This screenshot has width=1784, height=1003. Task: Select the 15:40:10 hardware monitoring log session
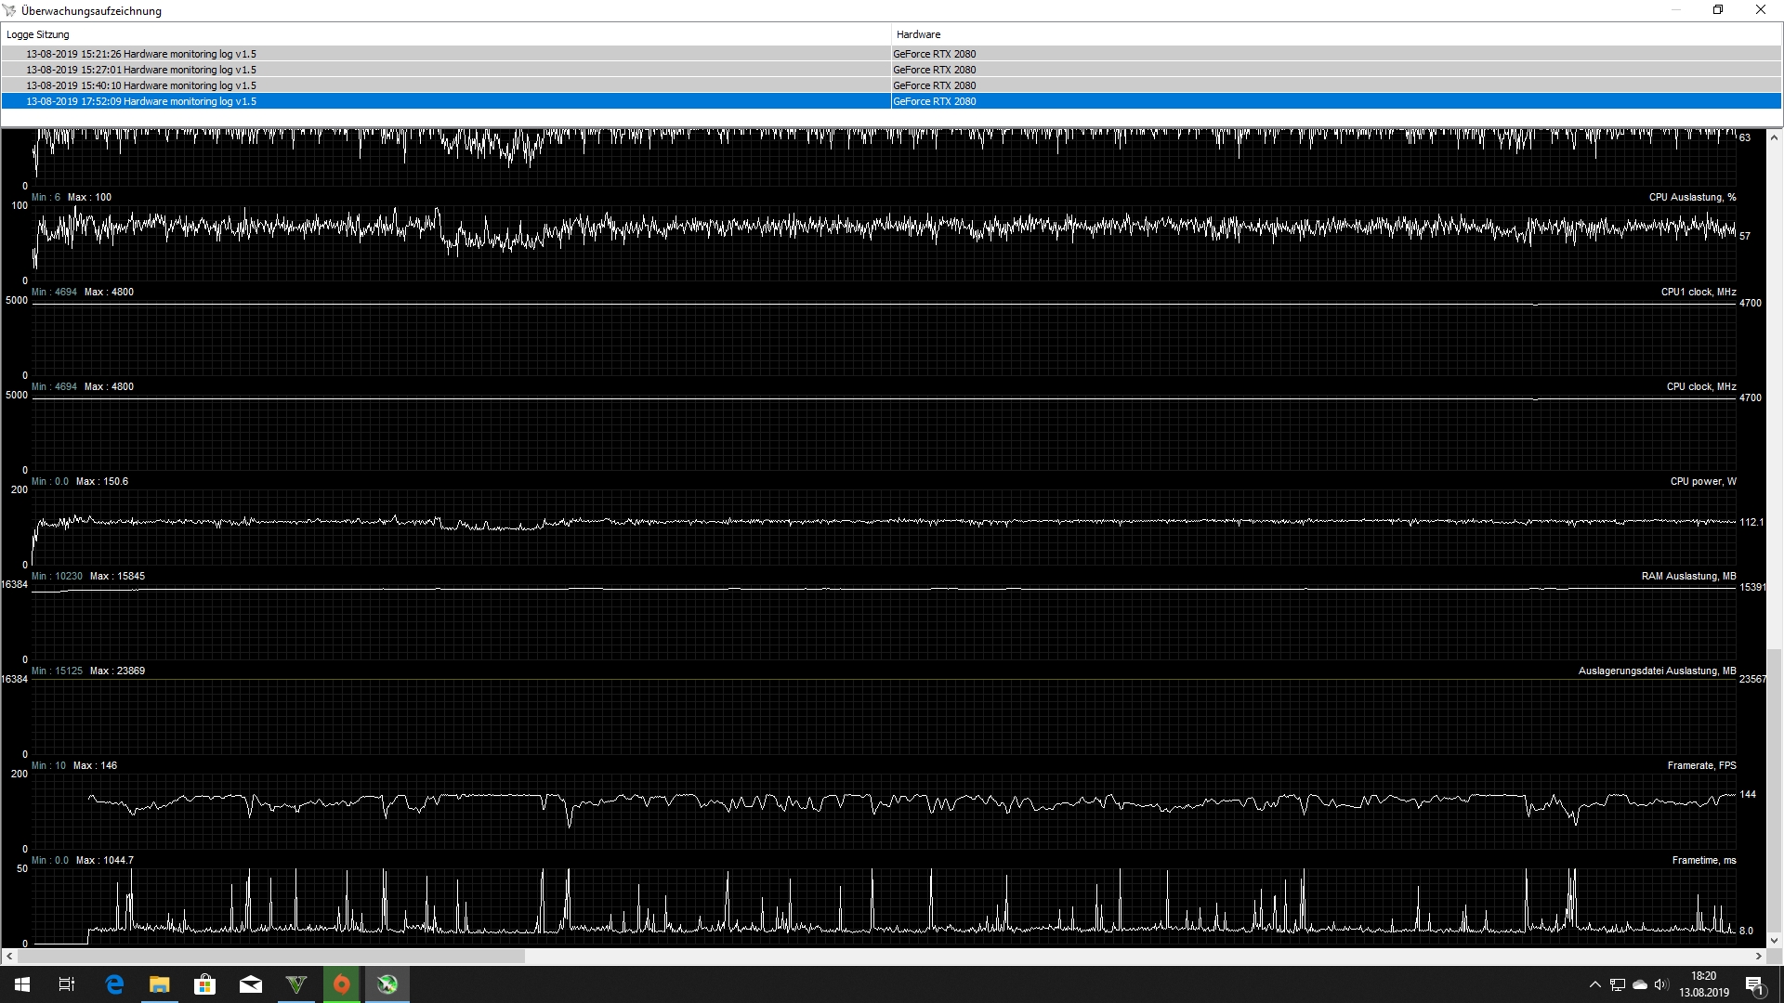tap(141, 85)
